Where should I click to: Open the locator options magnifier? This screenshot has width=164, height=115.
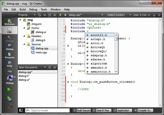pyautogui.click(x=28, y=110)
